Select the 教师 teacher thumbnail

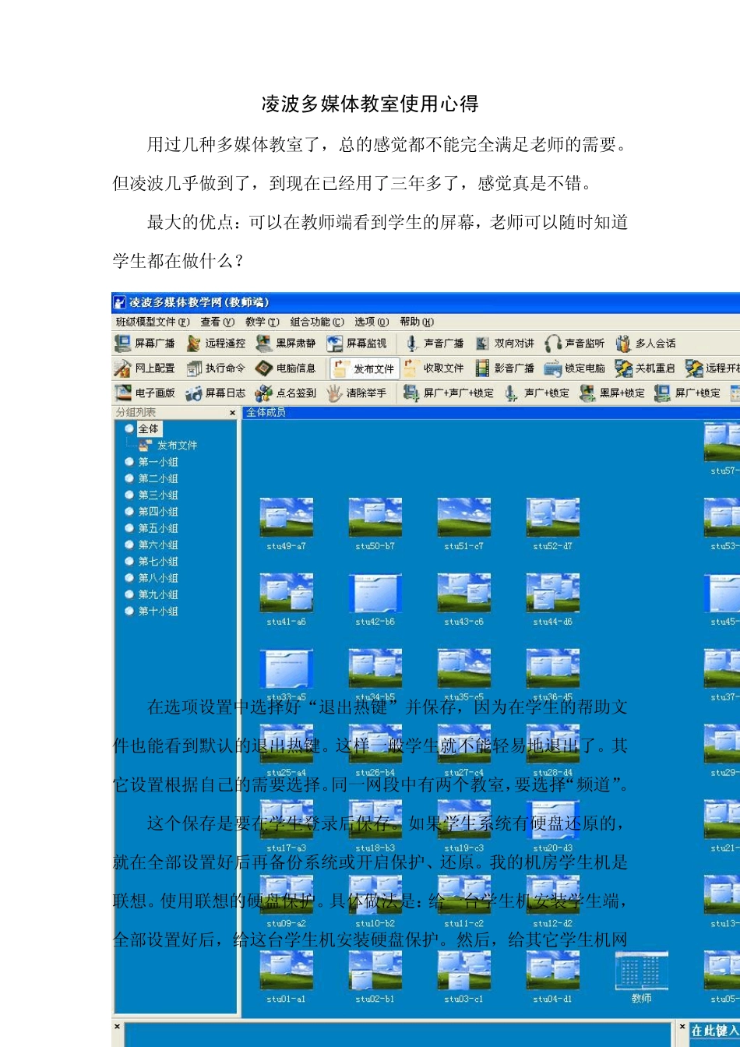642,976
